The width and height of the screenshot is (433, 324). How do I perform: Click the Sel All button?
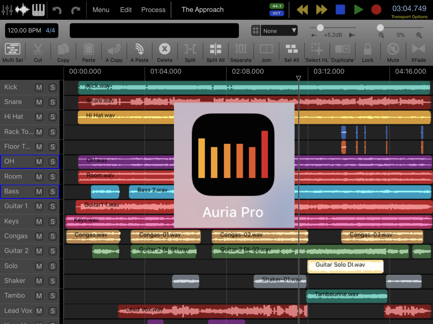[292, 53]
